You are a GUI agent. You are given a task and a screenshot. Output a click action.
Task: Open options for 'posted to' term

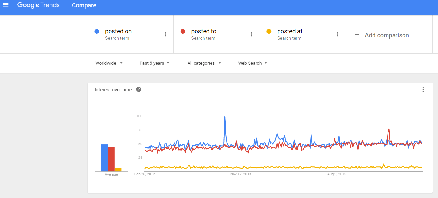pyautogui.click(x=251, y=34)
